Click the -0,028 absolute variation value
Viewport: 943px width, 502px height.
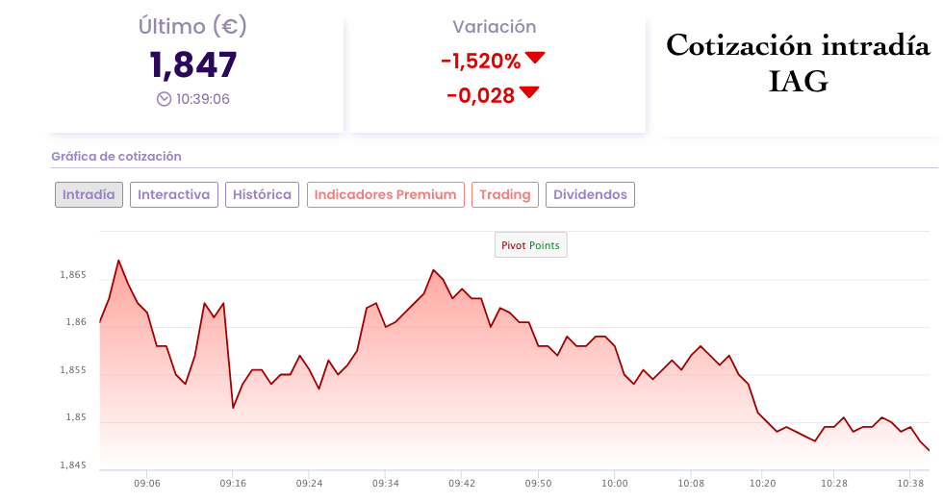(480, 96)
